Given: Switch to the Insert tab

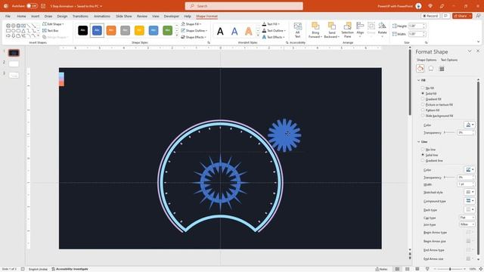Looking at the screenshot, I should tap(36, 16).
